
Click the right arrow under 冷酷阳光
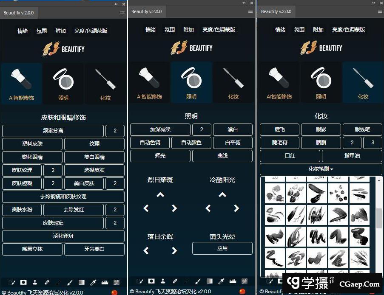(x=236, y=208)
